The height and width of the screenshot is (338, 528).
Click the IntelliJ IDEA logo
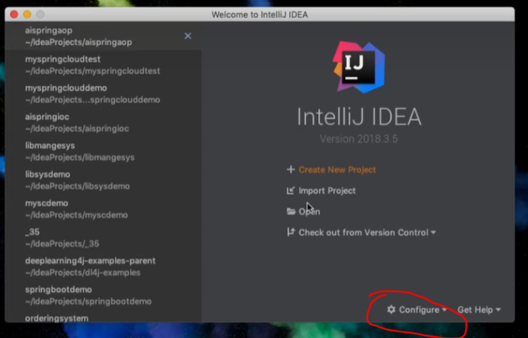359,67
